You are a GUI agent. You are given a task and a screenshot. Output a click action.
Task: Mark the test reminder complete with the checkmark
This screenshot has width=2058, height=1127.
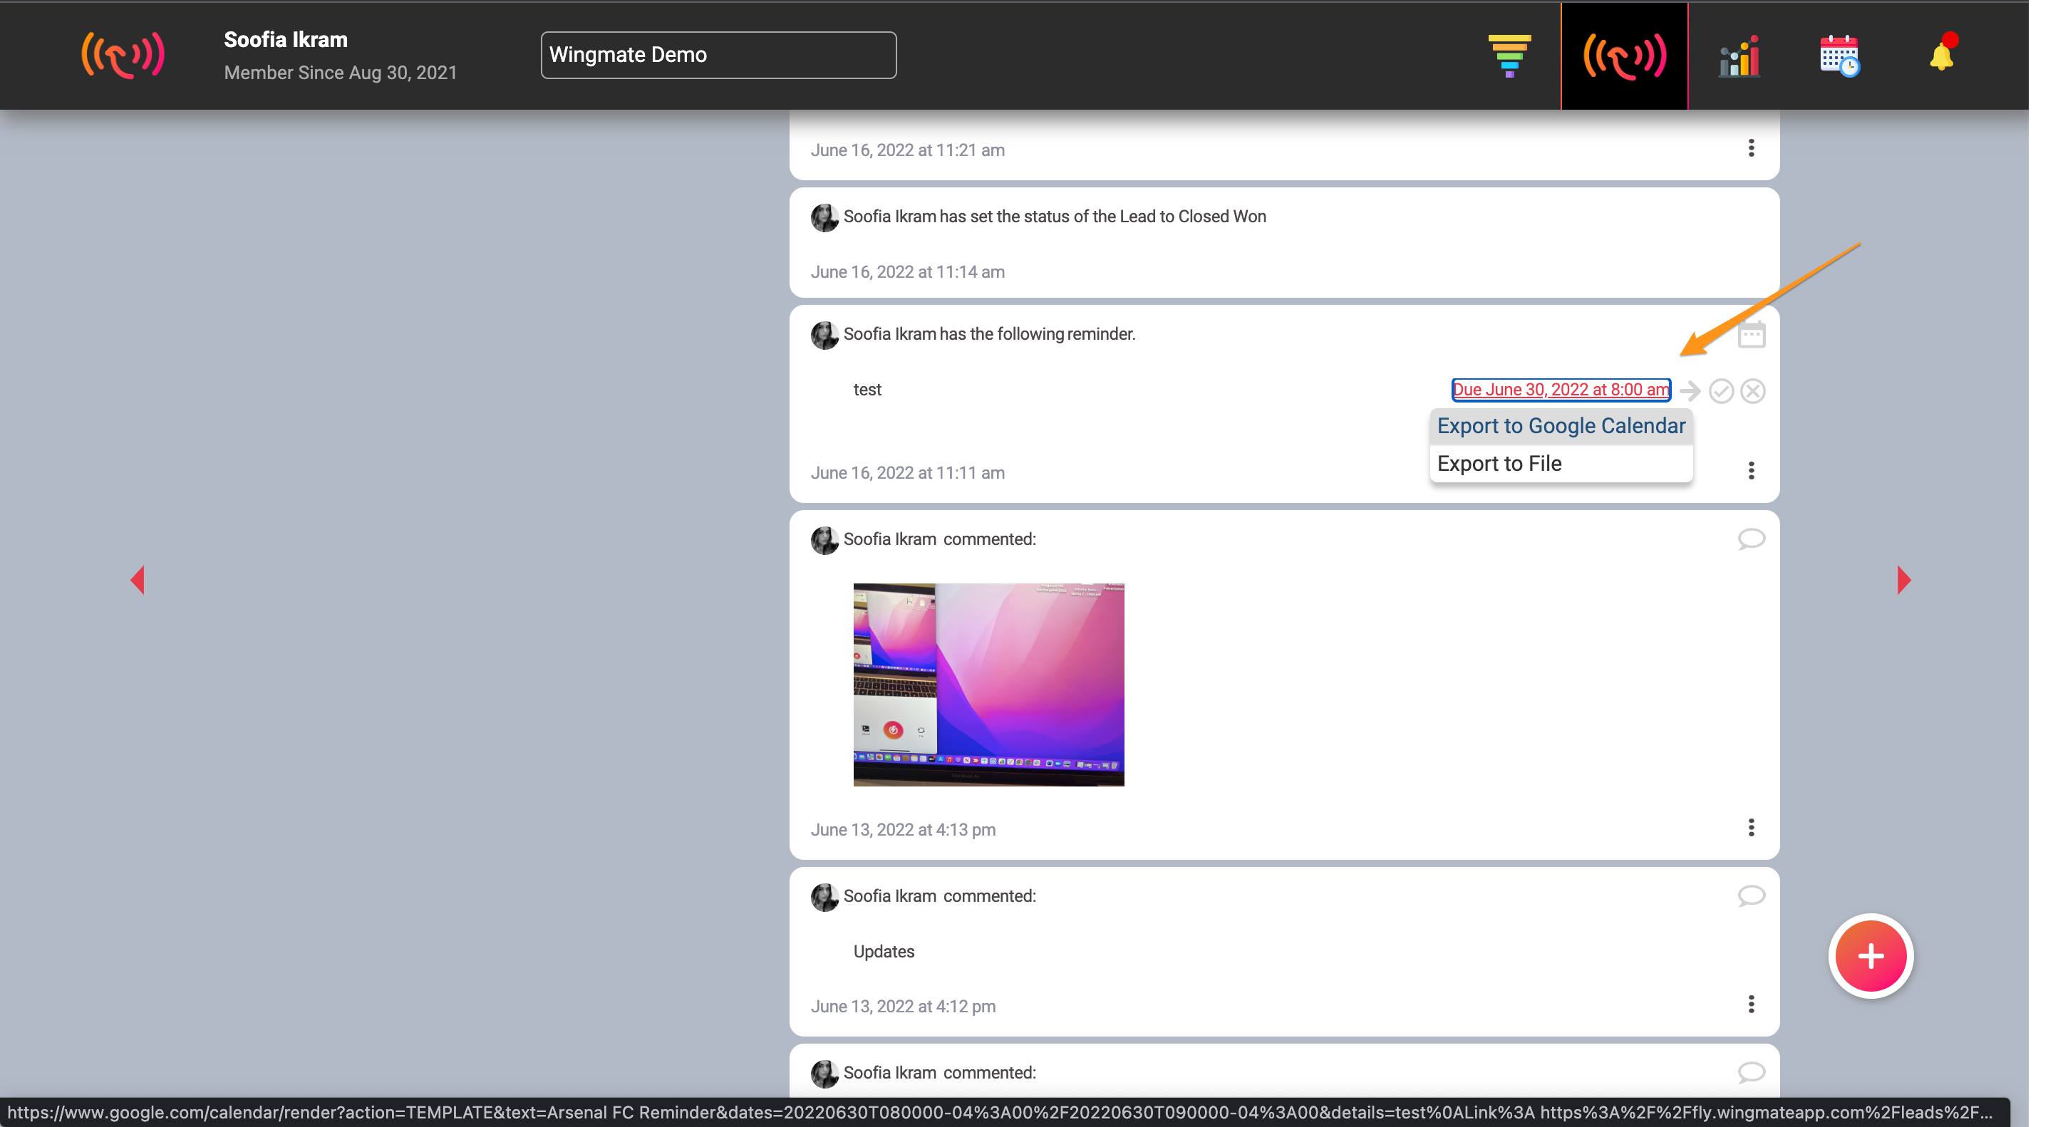point(1721,390)
